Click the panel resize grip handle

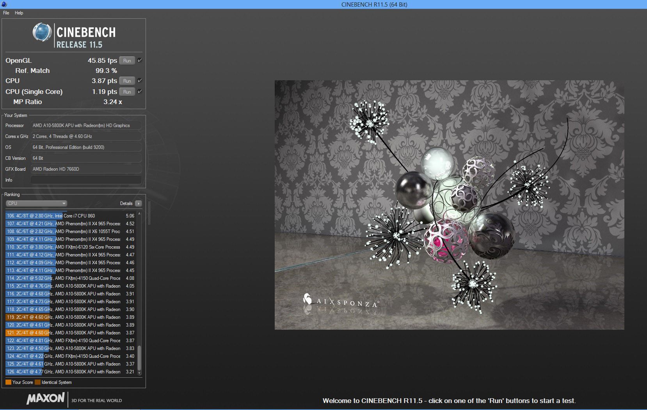coord(149,213)
